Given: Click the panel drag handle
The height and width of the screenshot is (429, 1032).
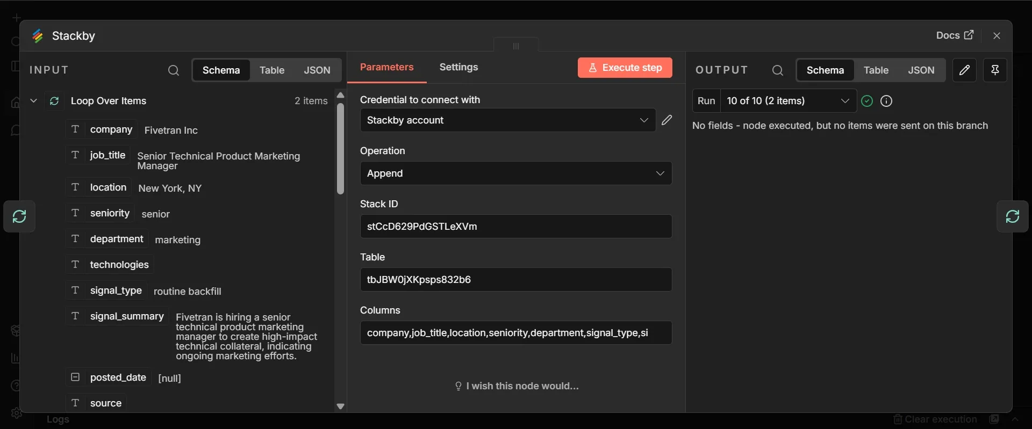Looking at the screenshot, I should tap(516, 46).
